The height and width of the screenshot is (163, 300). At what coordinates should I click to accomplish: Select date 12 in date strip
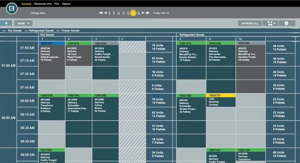128,13
